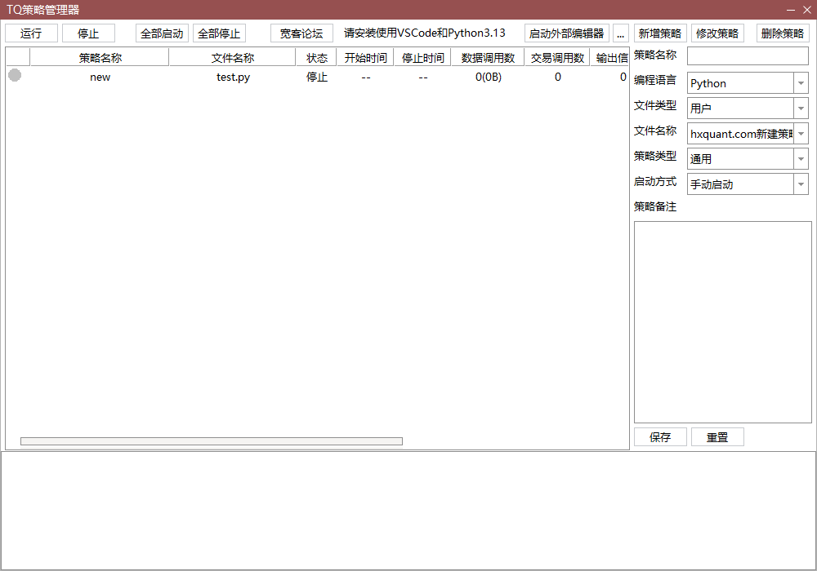817x571 pixels.
Task: Click the horizontal scrollbar under strategy list
Action: pos(211,441)
